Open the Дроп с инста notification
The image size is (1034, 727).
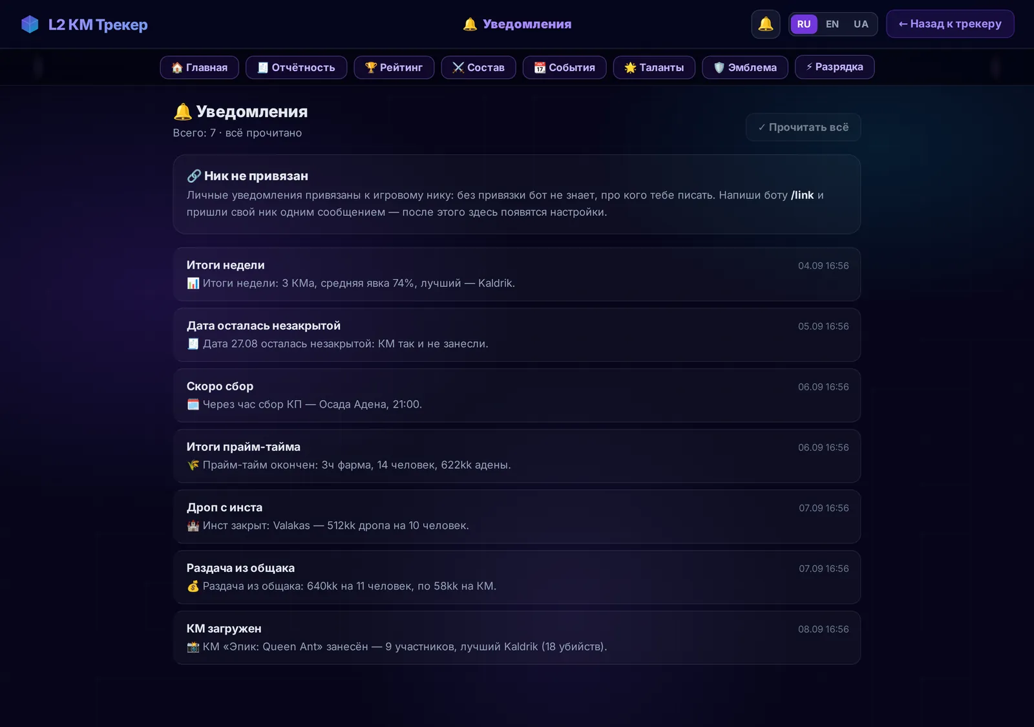(x=517, y=517)
